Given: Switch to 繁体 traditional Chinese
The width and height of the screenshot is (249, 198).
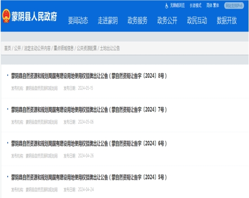Looking at the screenshot, I should [x=216, y=6].
